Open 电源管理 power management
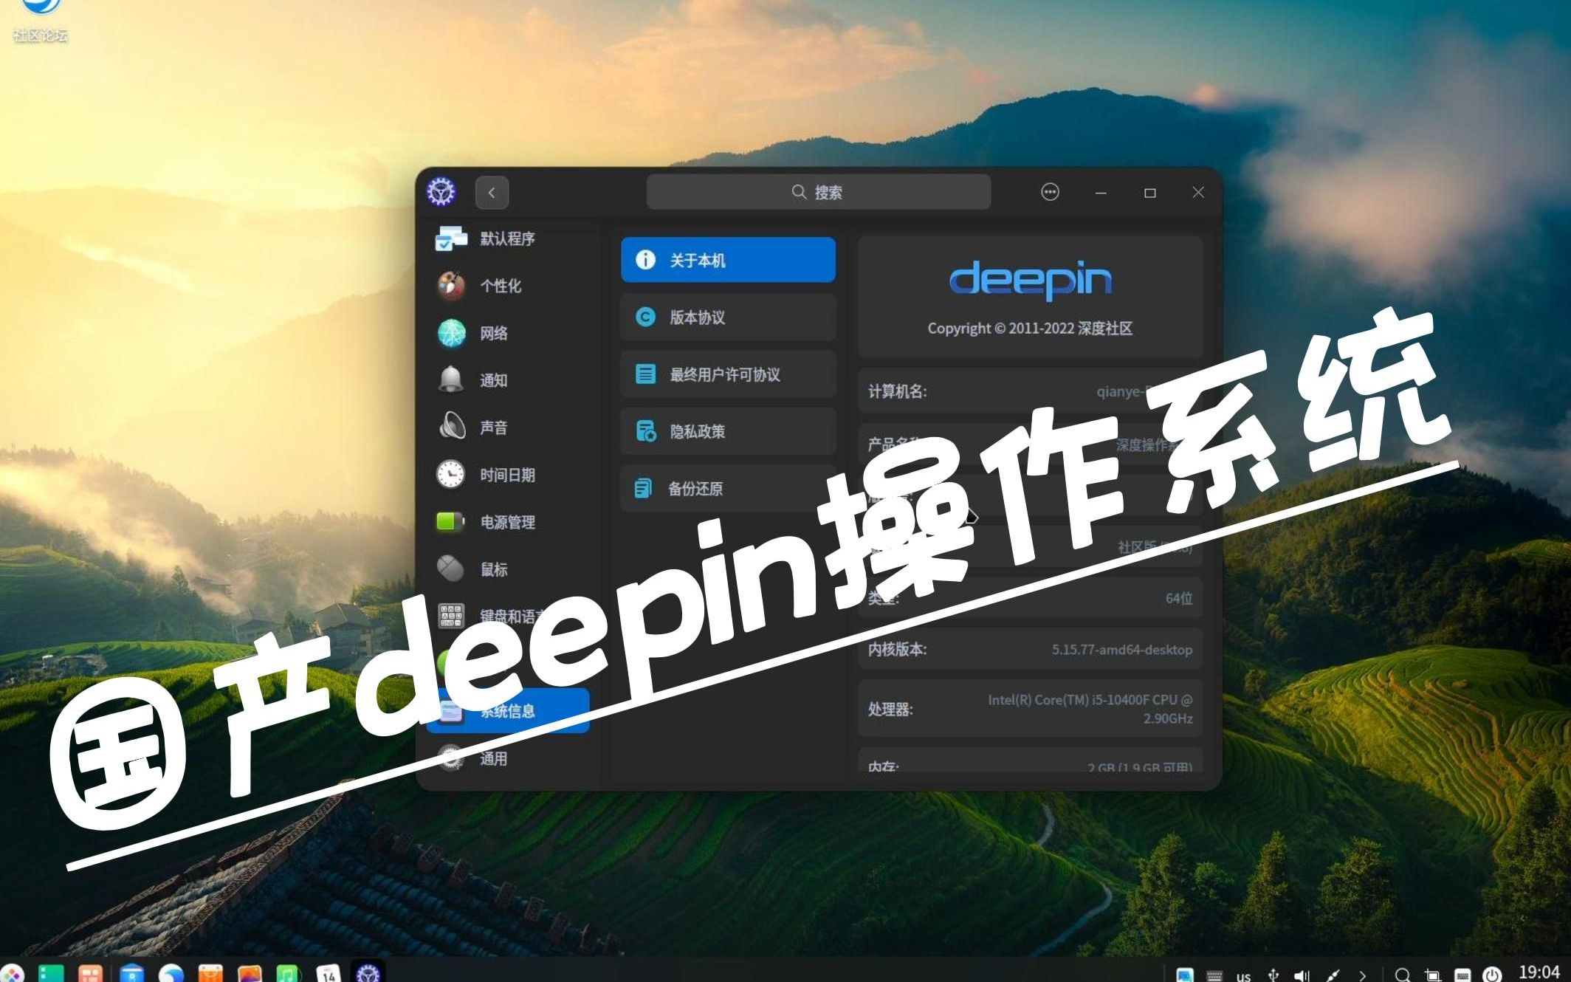Viewport: 1571px width, 982px height. [x=506, y=522]
